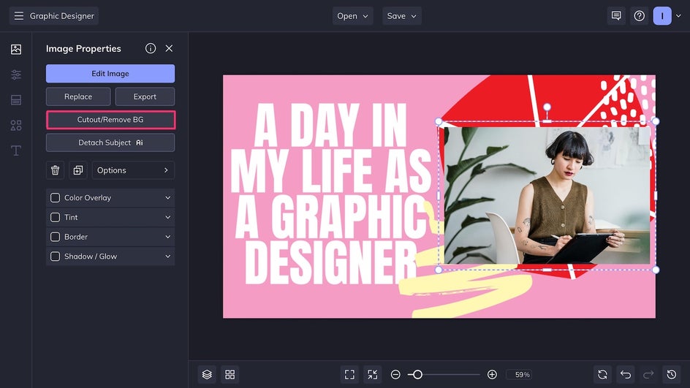The image size is (690, 388).
Task: Zoom in with the plus icon
Action: pos(492,374)
